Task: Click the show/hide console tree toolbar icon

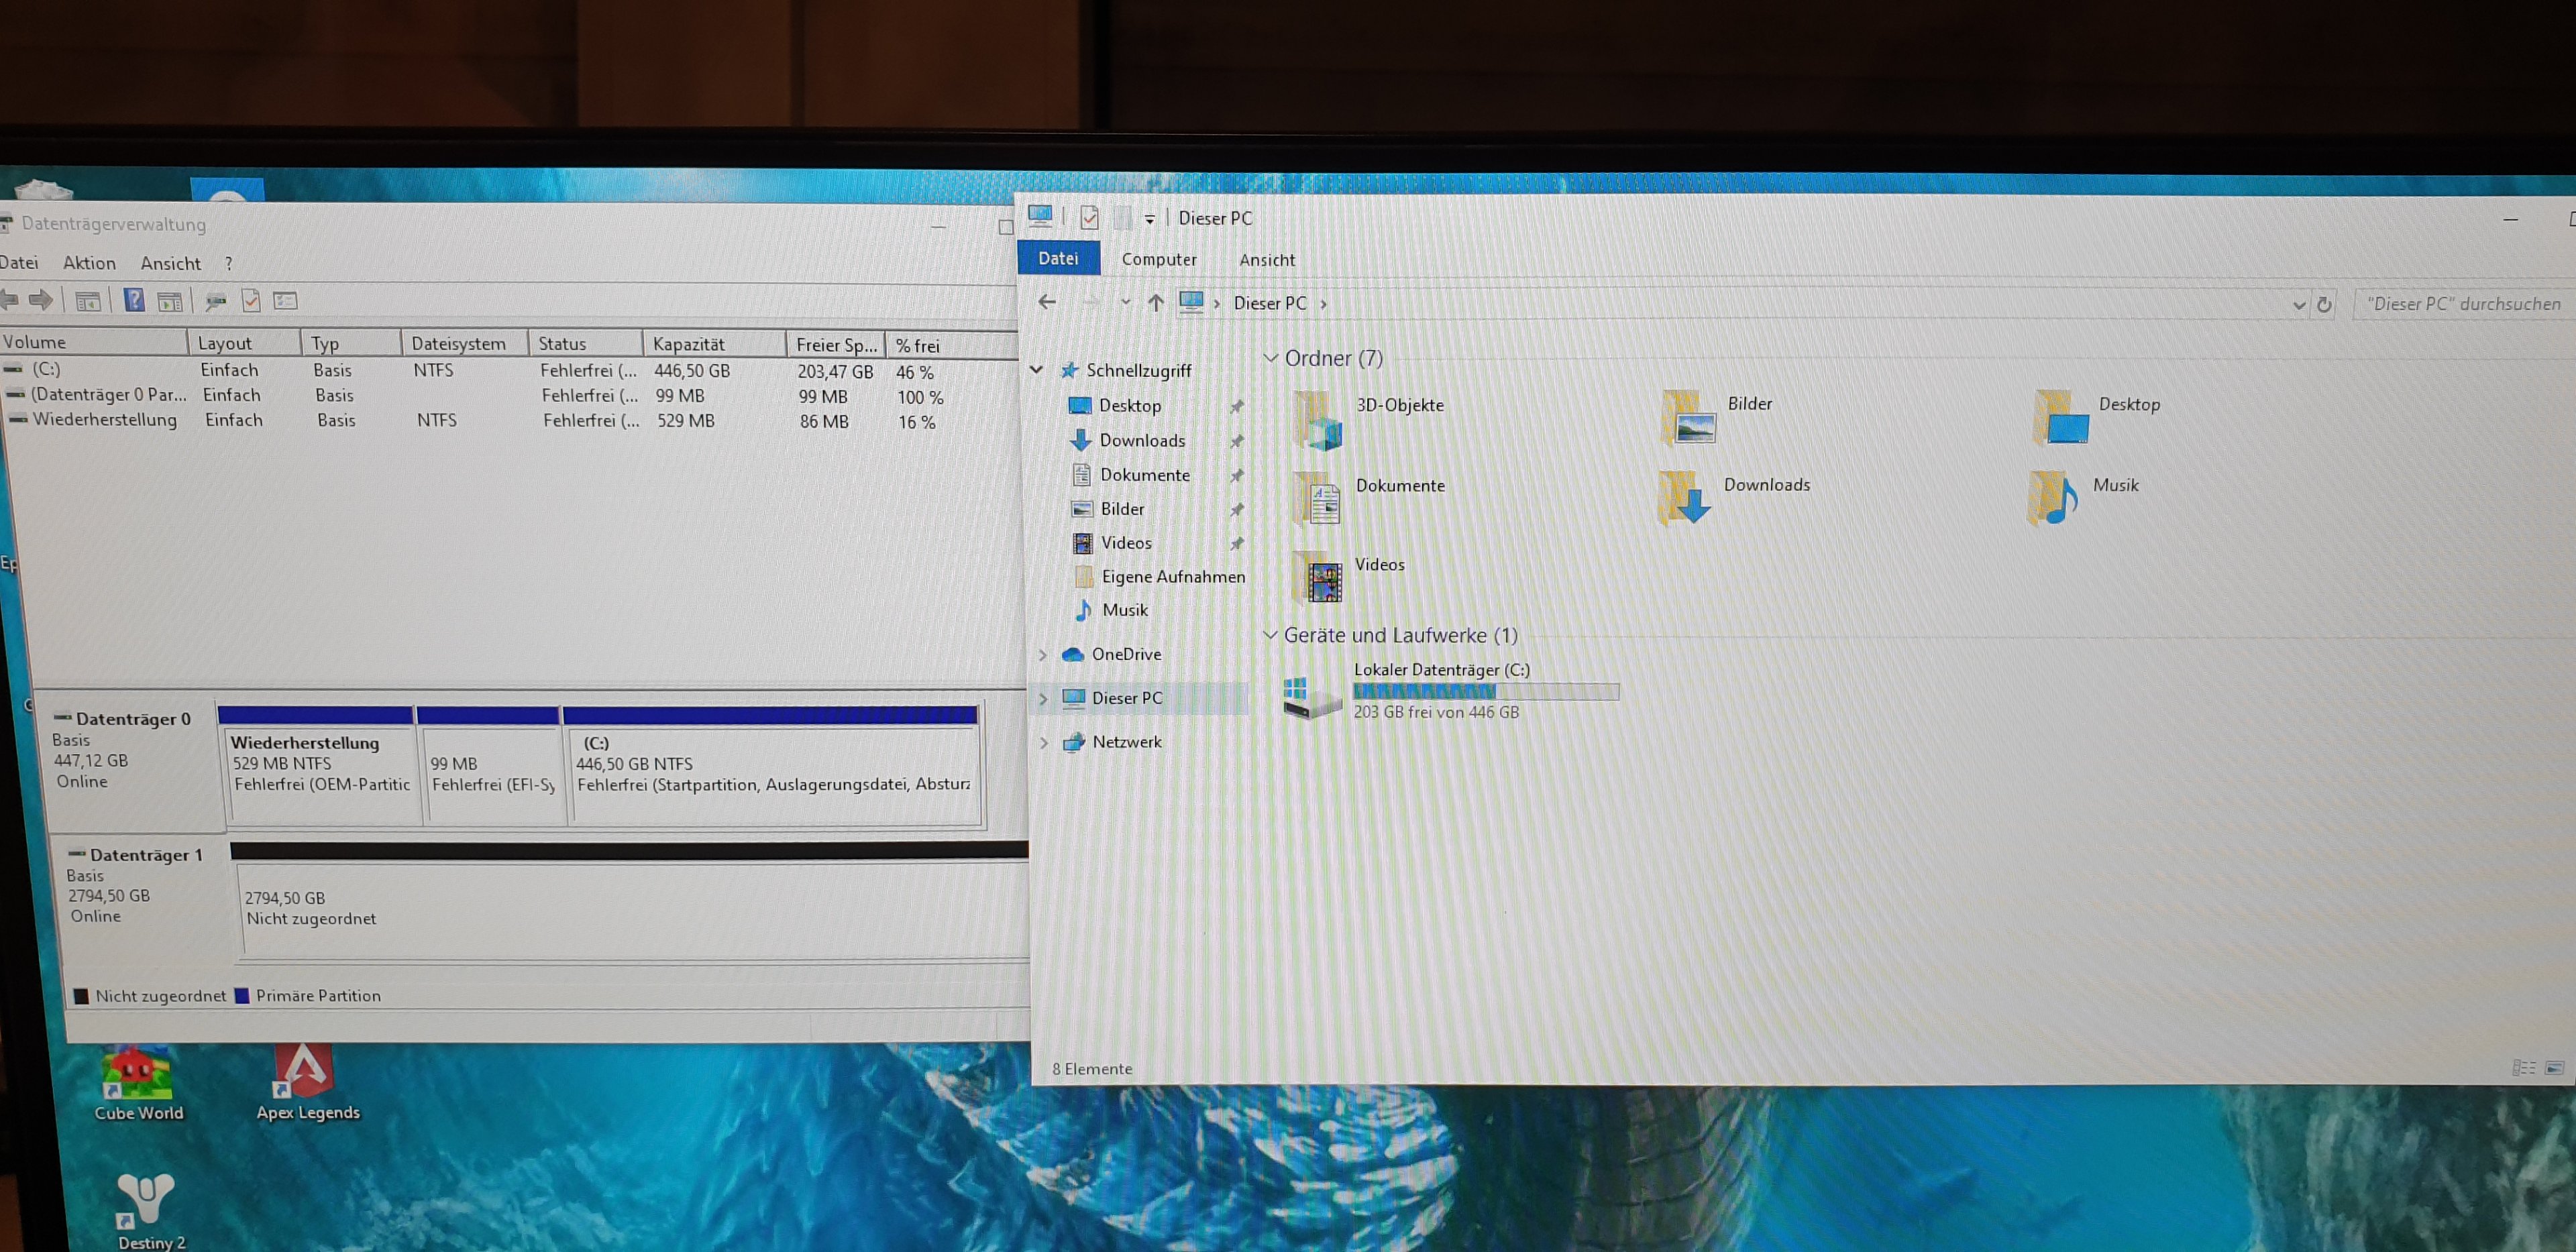Action: coord(88,301)
